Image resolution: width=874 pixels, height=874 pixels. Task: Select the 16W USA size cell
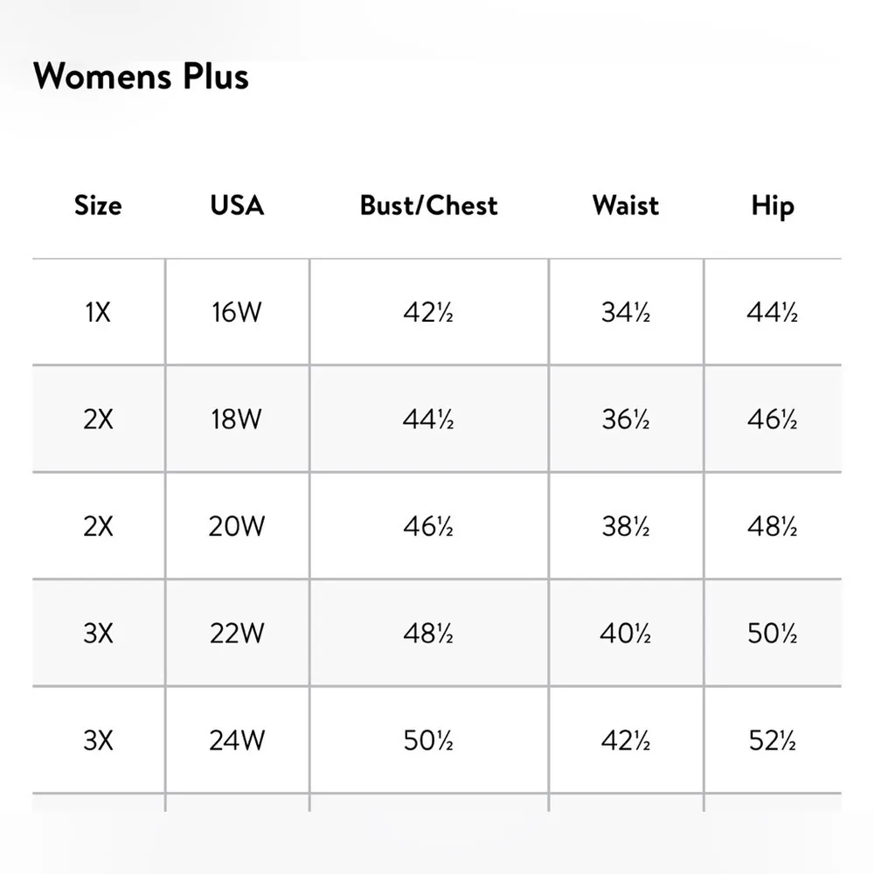click(237, 312)
